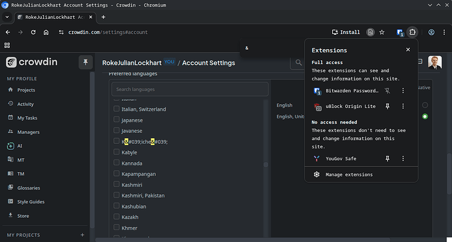Image resolution: width=452 pixels, height=242 pixels.
Task: Click the Search languages input field
Action: tap(190, 89)
